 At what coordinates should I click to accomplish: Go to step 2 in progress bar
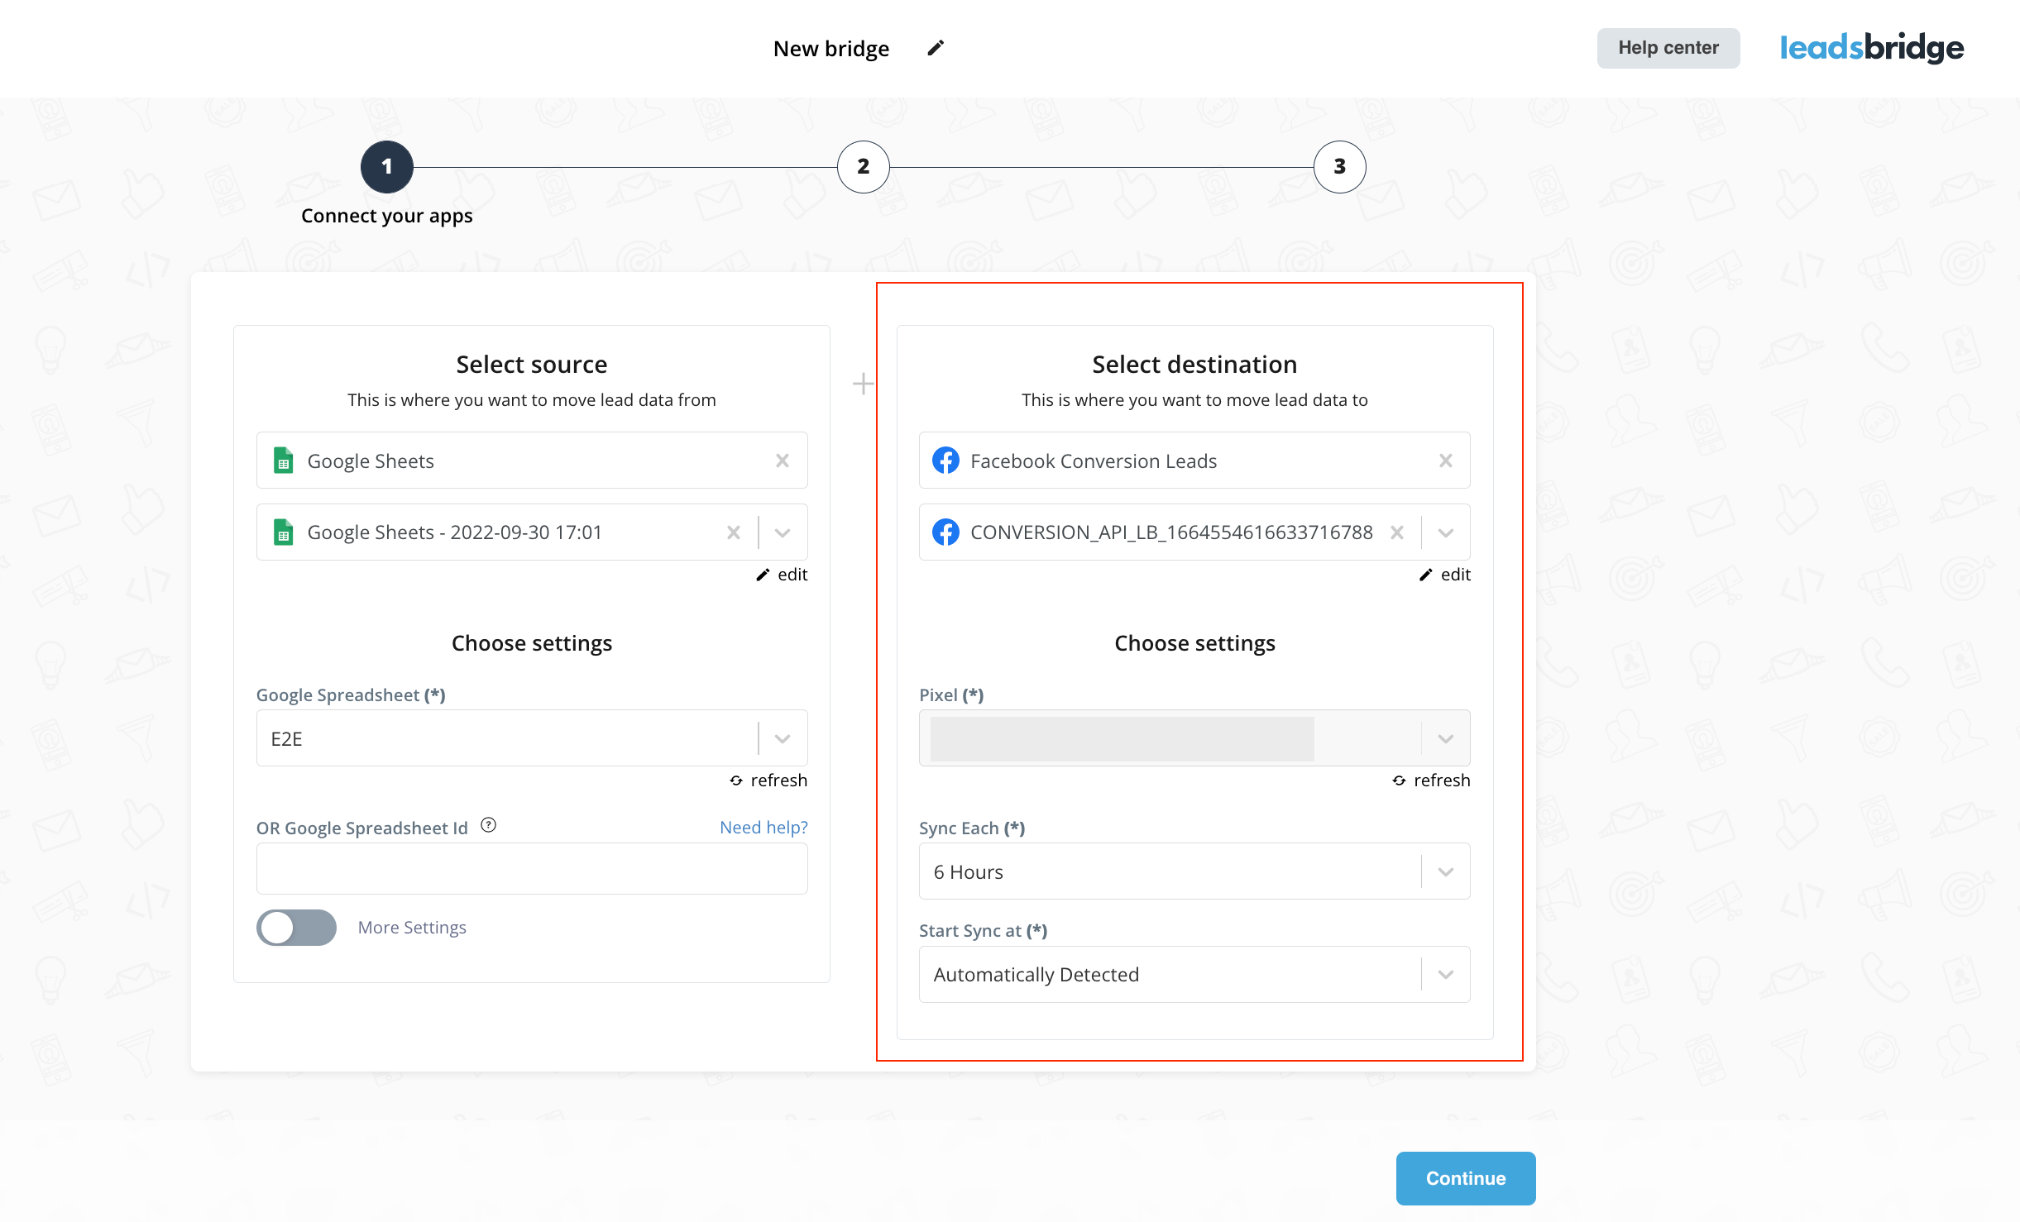coord(864,167)
